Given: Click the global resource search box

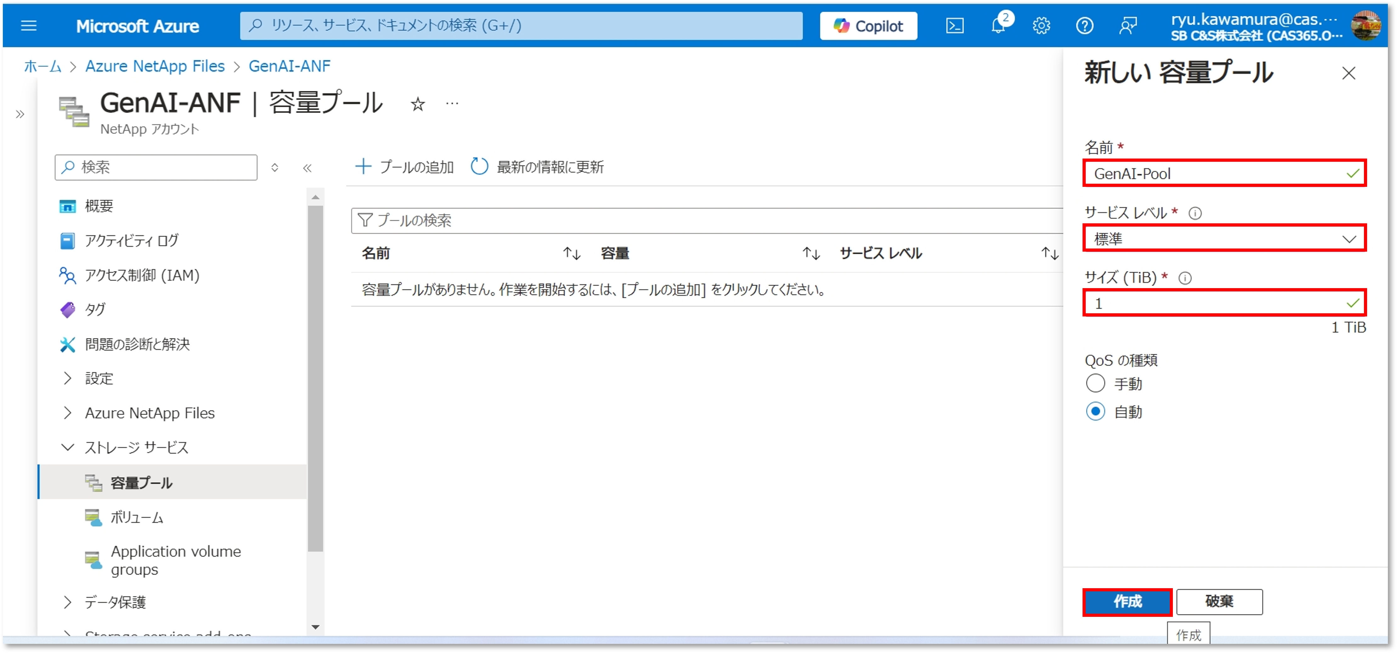Looking at the screenshot, I should point(521,25).
